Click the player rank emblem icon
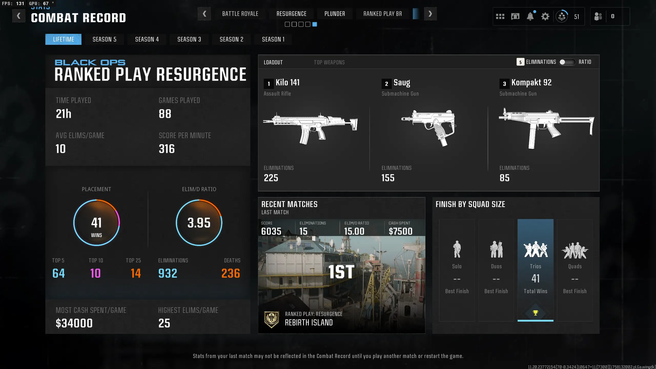 pos(562,17)
